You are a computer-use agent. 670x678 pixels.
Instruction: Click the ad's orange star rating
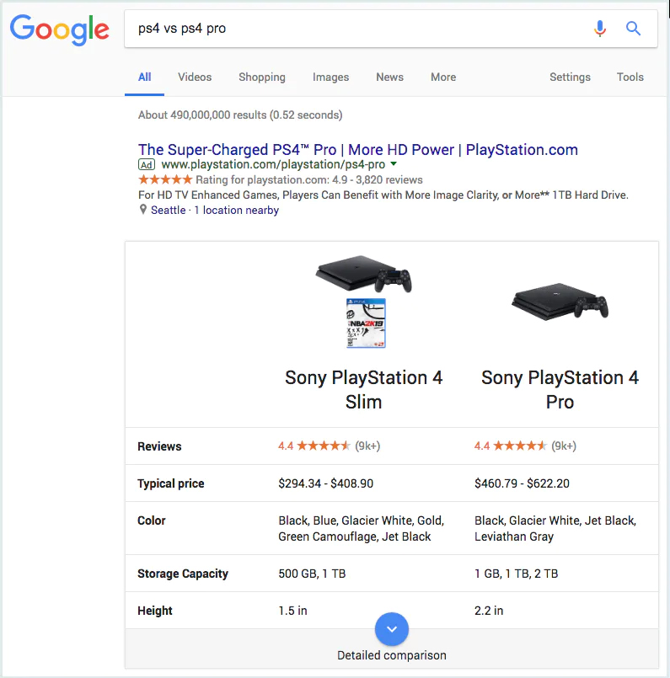point(165,179)
